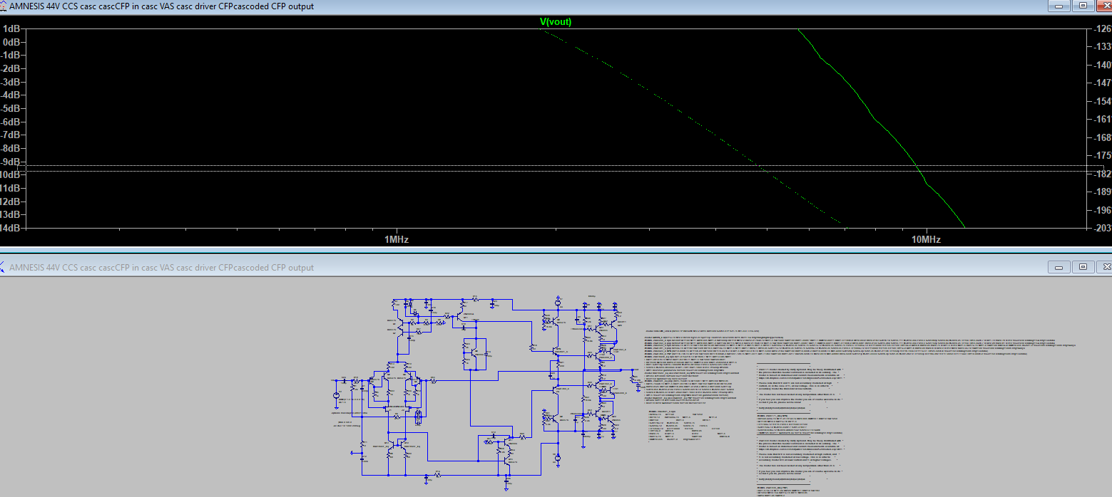The width and height of the screenshot is (1112, 497).
Task: Click the -4dB left axis label
Action: click(x=10, y=95)
